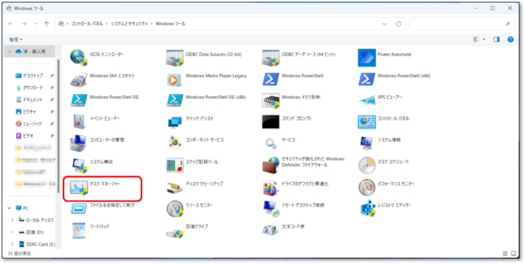Expand the ローカル ディスク node
The image size is (525, 264).
(12, 220)
